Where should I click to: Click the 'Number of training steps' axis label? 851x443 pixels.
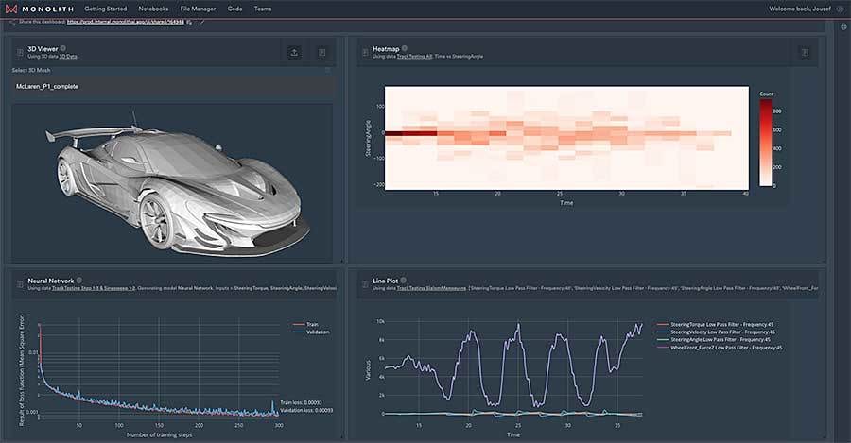(159, 434)
